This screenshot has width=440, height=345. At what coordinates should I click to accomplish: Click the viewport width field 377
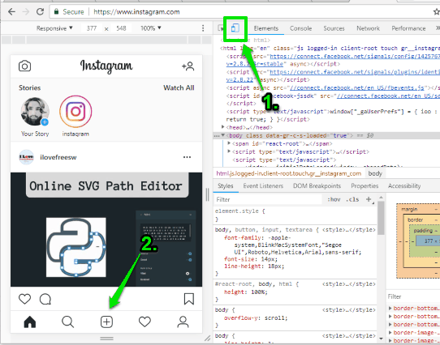(92, 28)
